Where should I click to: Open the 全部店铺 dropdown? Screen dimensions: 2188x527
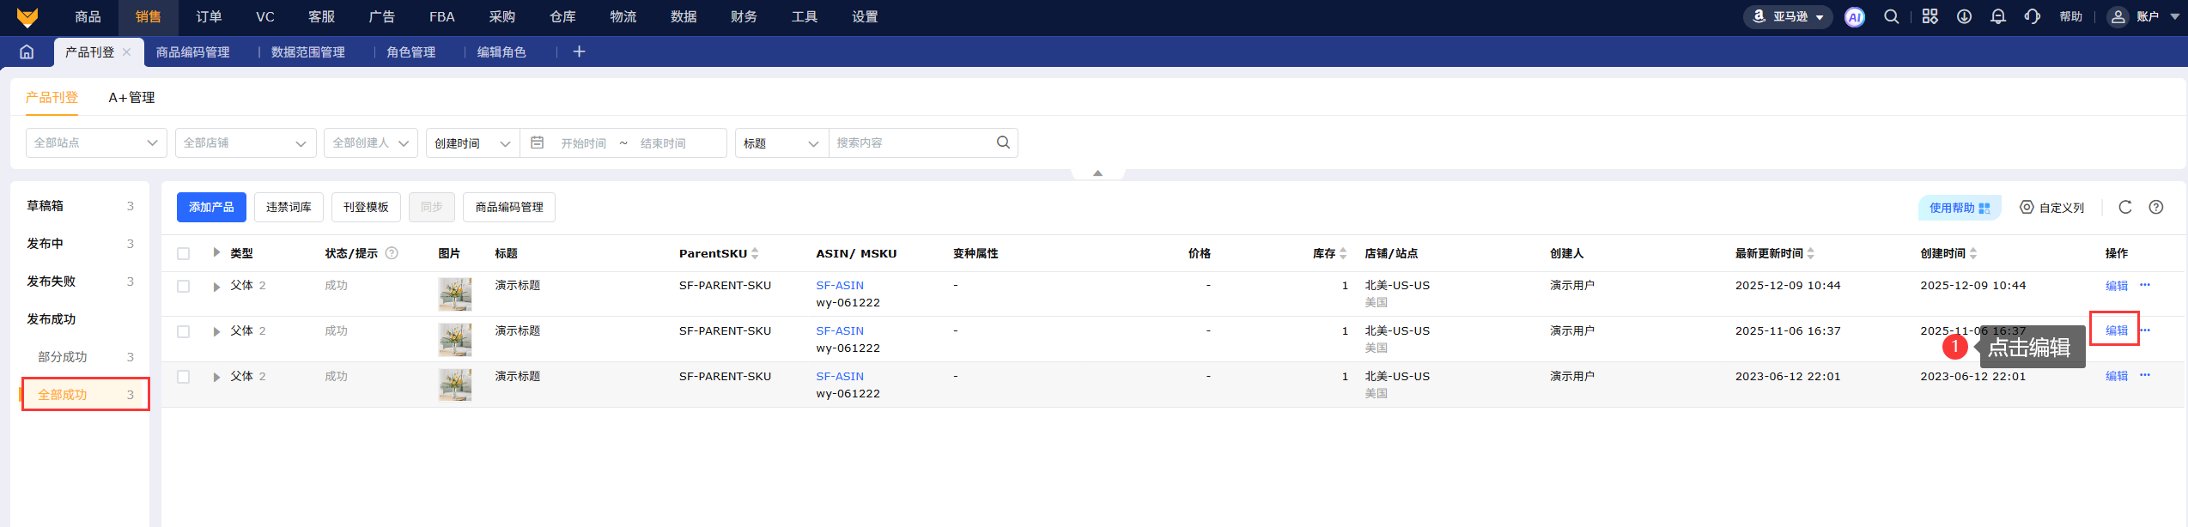click(x=246, y=143)
